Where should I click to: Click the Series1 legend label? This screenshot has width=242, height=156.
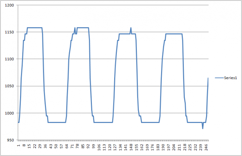231,78
